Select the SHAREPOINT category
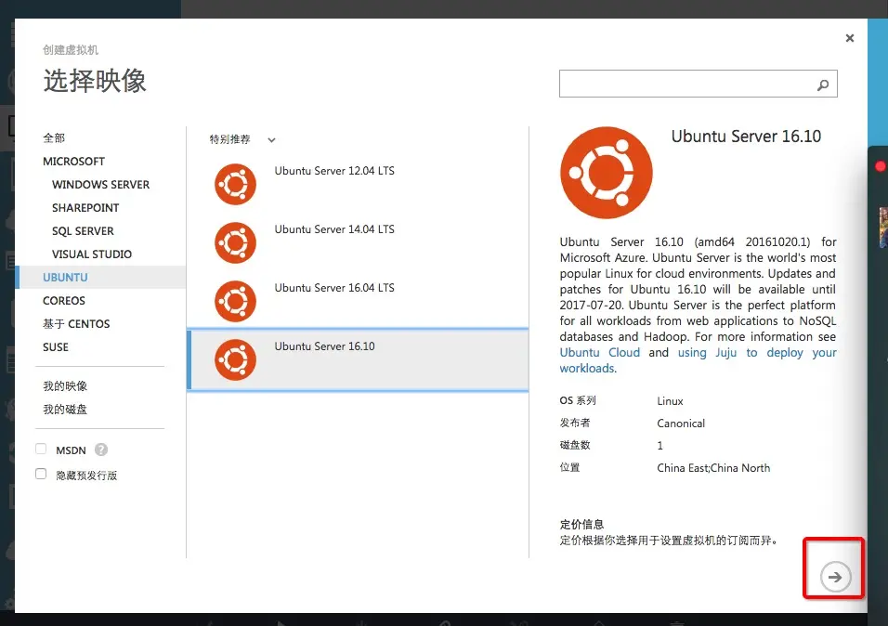Viewport: 888px width, 626px height. pyautogui.click(x=85, y=208)
